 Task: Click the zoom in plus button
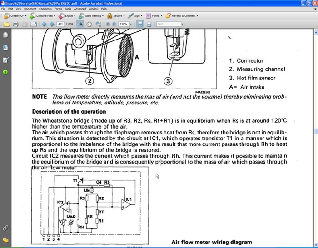click(x=114, y=24)
